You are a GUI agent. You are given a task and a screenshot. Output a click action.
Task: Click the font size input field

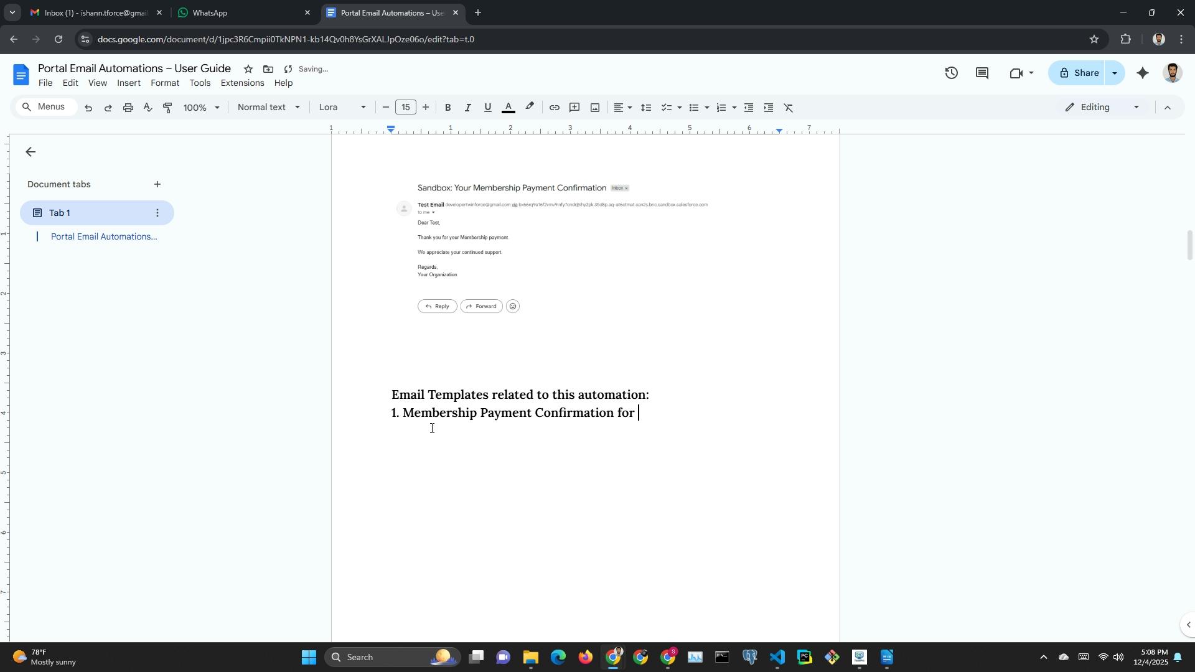406,108
